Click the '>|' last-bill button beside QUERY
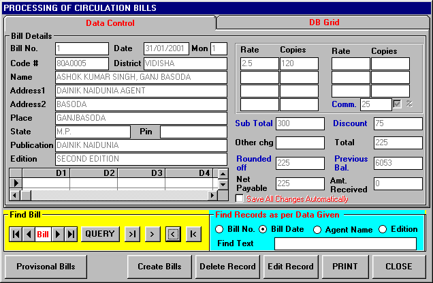433x283 pixels. [x=132, y=234]
